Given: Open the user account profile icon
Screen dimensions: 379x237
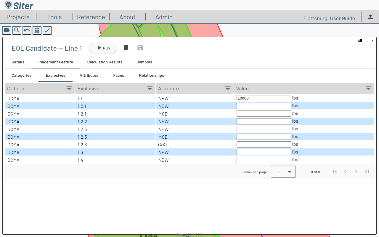Looking at the screenshot, I should pos(370,17).
